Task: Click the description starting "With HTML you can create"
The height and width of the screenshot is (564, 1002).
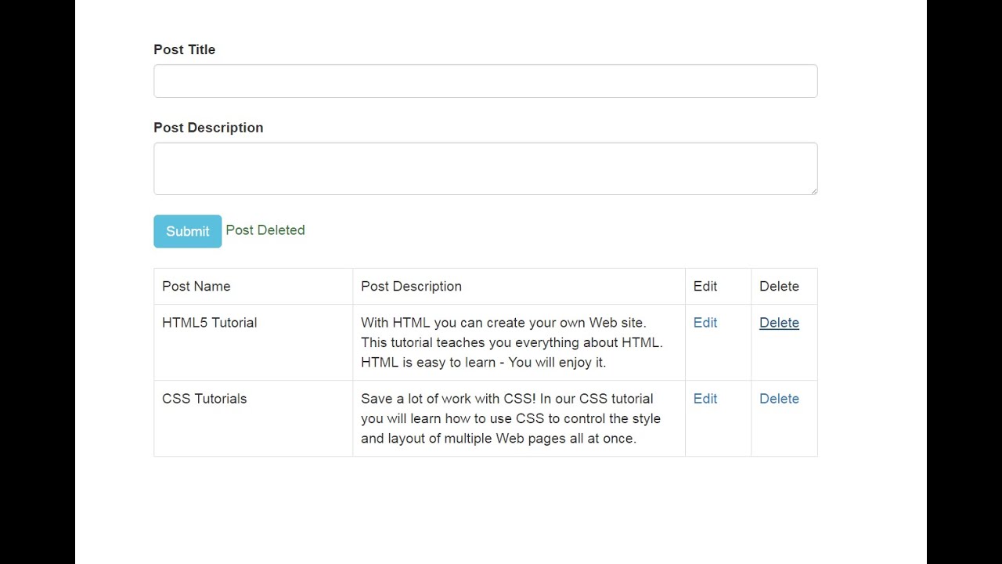Action: (503, 323)
